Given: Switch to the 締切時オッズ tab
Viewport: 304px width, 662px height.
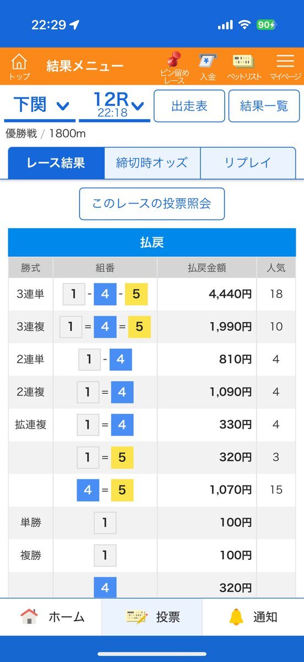Looking at the screenshot, I should pos(152,163).
